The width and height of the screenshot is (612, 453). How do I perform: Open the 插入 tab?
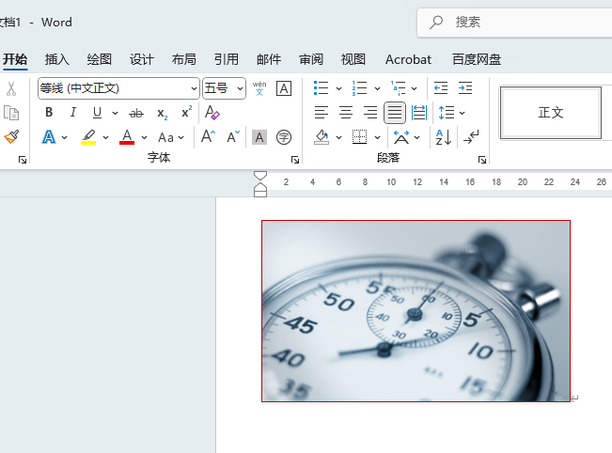tap(57, 60)
